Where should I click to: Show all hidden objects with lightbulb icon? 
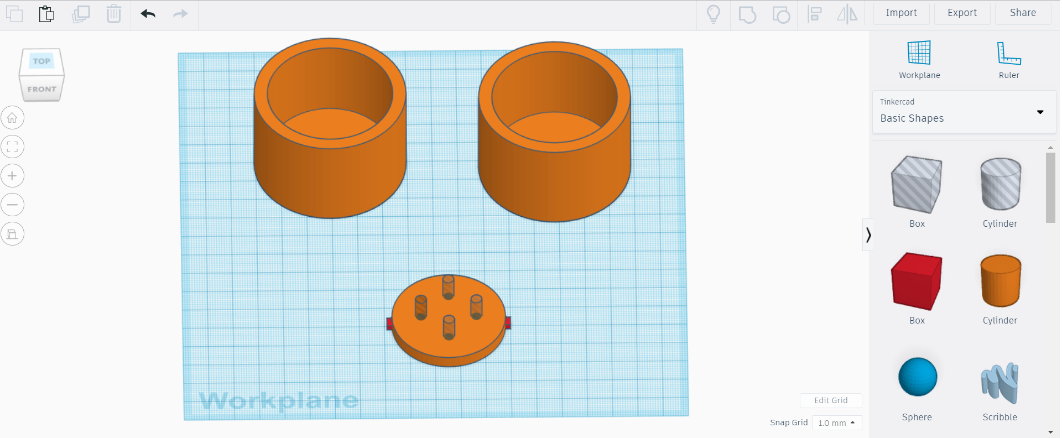[714, 14]
